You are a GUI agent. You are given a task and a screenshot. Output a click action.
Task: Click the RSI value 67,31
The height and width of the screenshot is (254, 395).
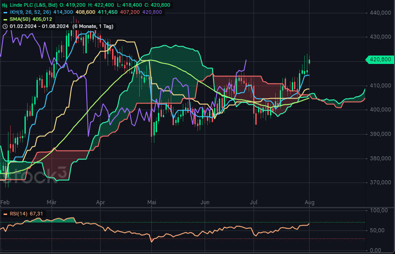(x=36, y=214)
